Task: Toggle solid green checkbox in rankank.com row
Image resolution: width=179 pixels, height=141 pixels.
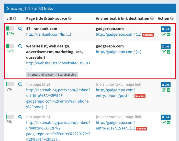Action: click(169, 34)
